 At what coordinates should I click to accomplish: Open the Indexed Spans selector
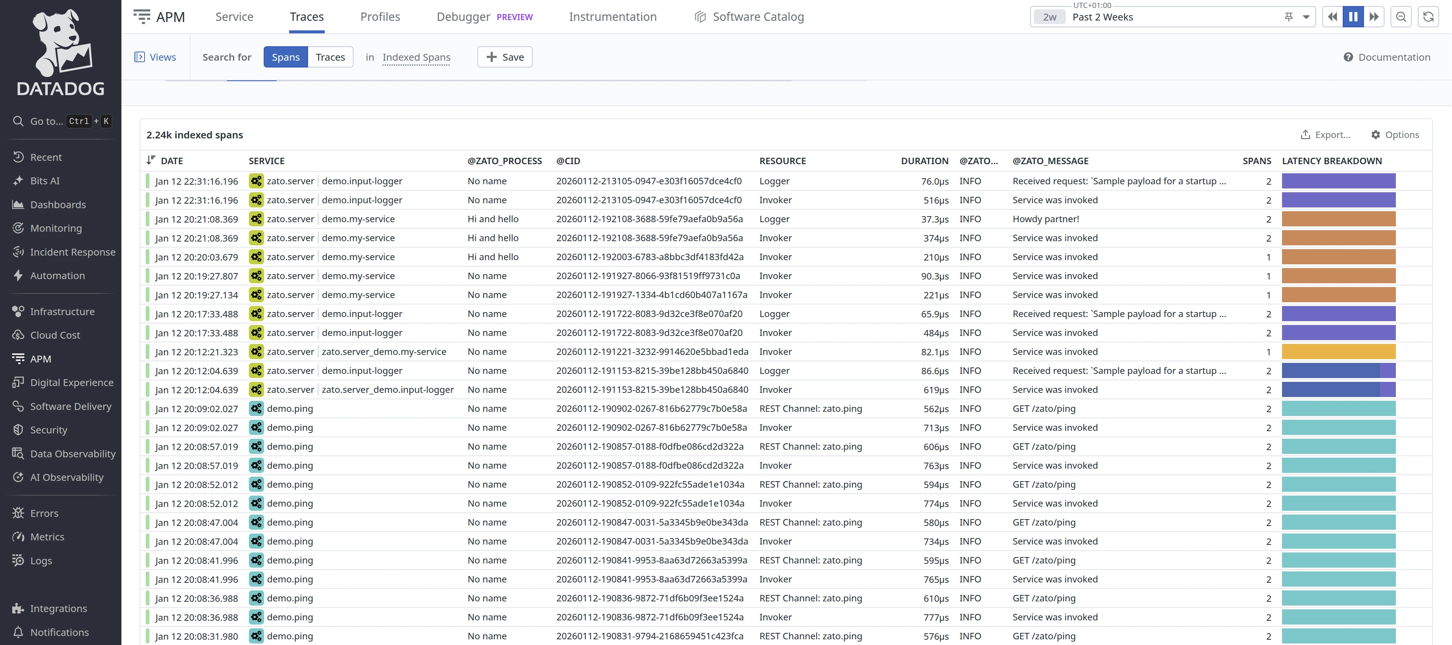pos(416,57)
